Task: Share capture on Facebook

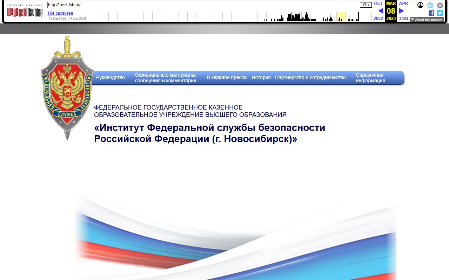Action: point(431,13)
